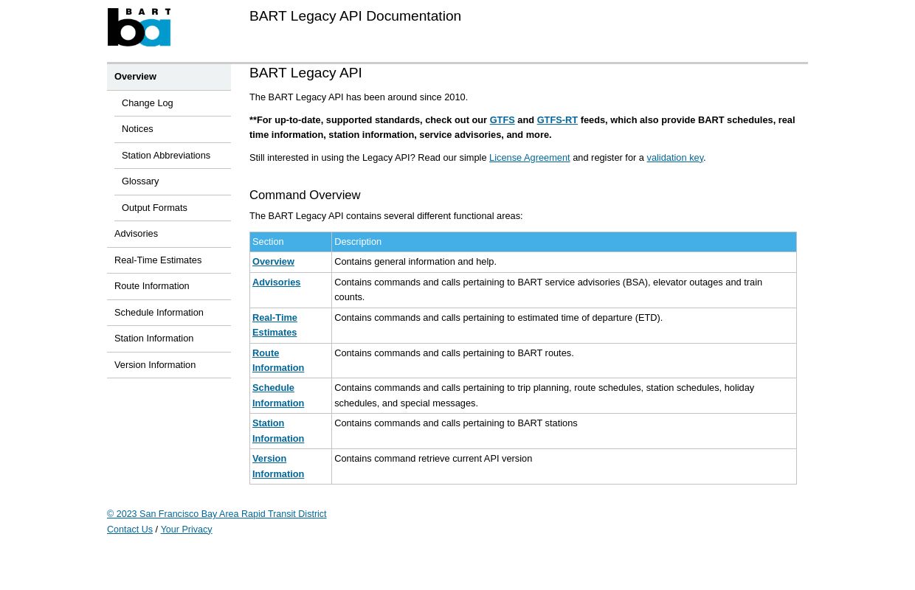Screen dimensions: 915x590
Task: Open Station Information table link
Action: click(278, 431)
